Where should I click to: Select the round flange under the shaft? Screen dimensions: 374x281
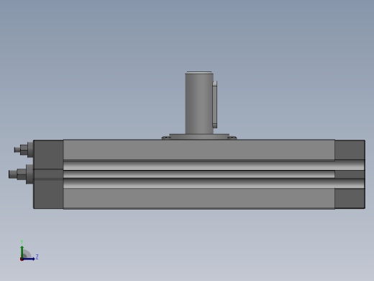[199, 136]
